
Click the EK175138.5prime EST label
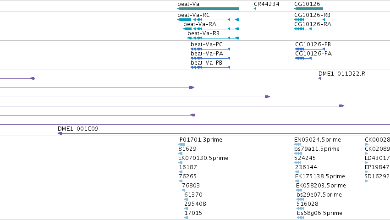click(320, 176)
